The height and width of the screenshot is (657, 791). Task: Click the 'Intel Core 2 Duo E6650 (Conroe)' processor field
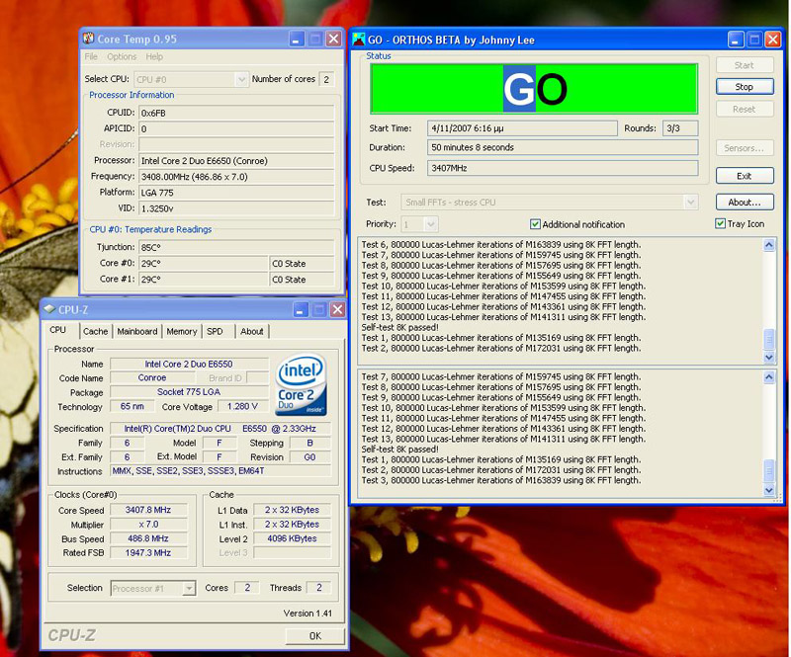236,161
